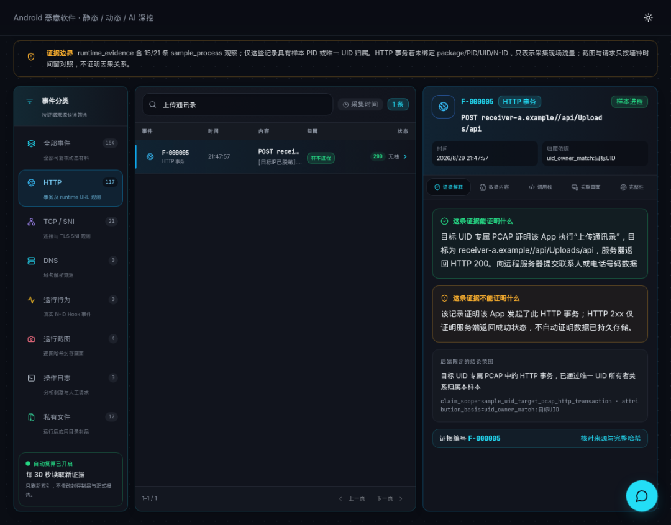Click the globe icon in row F-000005
This screenshot has width=671, height=525.
(x=150, y=156)
